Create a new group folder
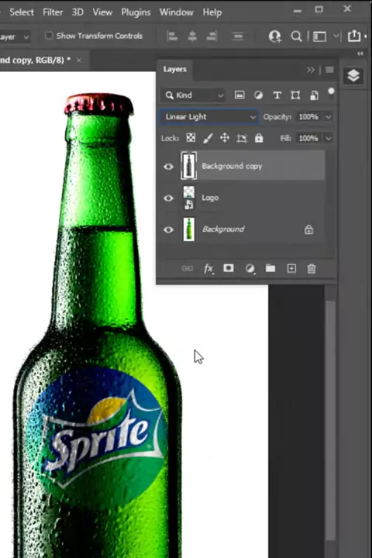The image size is (372, 558). pyautogui.click(x=270, y=268)
